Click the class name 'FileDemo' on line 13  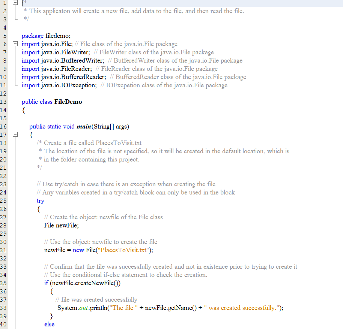click(x=68, y=102)
